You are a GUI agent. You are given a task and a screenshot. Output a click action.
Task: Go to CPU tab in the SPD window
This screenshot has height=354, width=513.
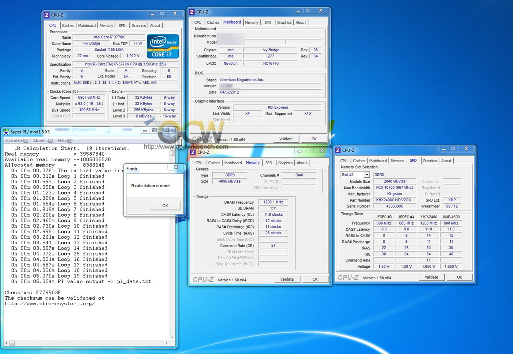(344, 161)
